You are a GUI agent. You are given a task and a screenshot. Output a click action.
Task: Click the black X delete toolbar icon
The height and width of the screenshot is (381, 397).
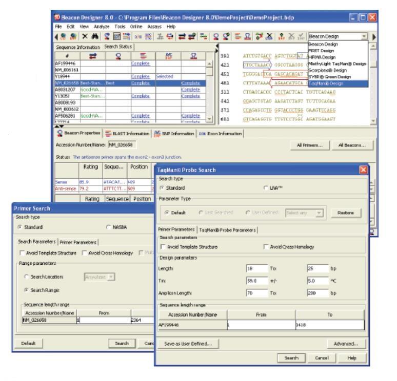(85, 37)
